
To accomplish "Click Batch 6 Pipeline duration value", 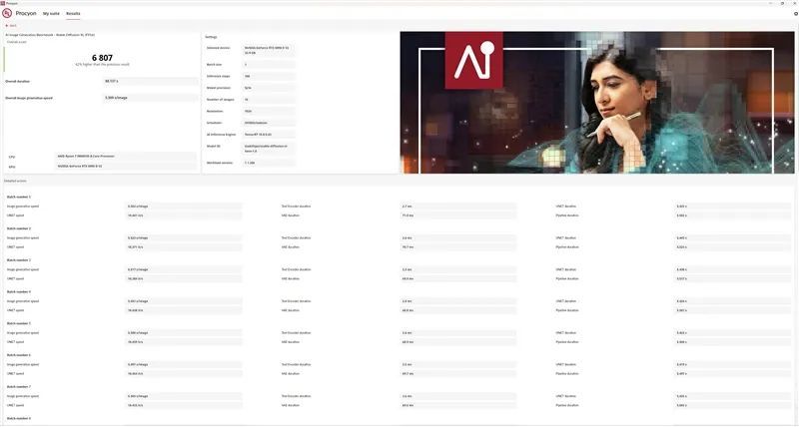I will (733, 374).
